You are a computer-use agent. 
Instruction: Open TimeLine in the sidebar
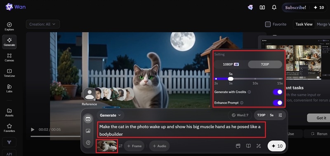(x=9, y=73)
